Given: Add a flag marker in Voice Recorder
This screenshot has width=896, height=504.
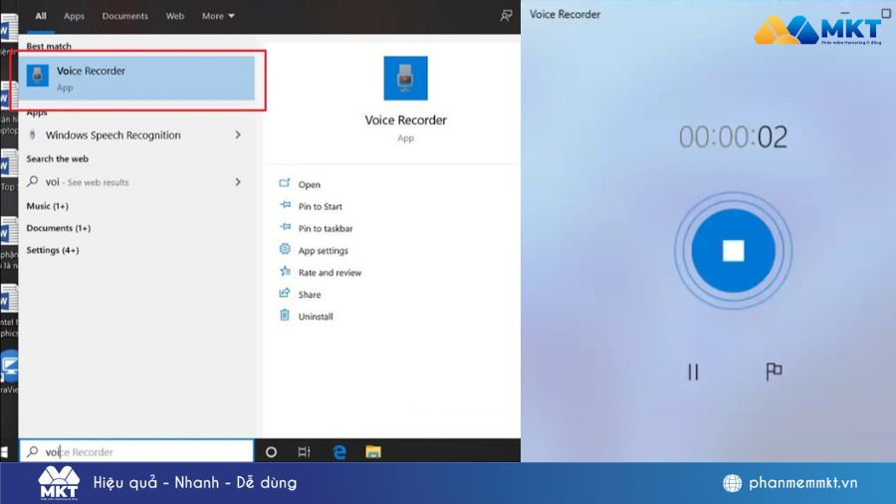Looking at the screenshot, I should (774, 372).
